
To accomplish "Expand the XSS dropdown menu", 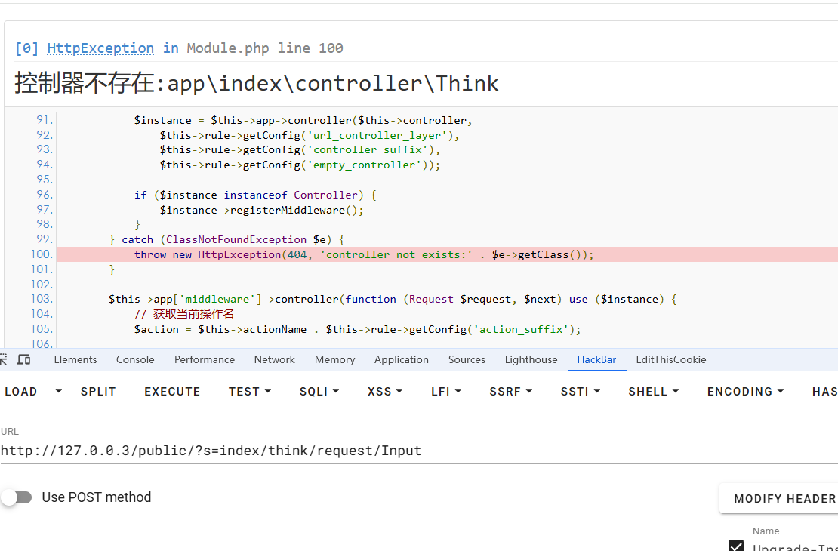I will 384,391.
